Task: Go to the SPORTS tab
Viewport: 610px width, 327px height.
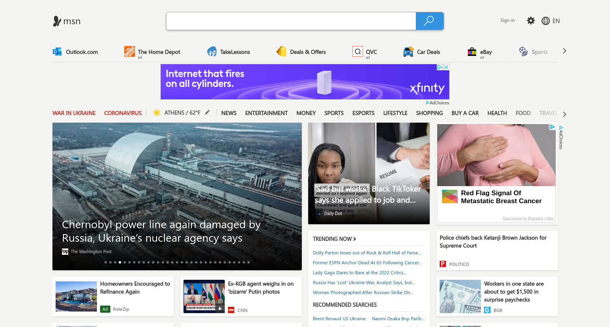Action: tap(334, 113)
